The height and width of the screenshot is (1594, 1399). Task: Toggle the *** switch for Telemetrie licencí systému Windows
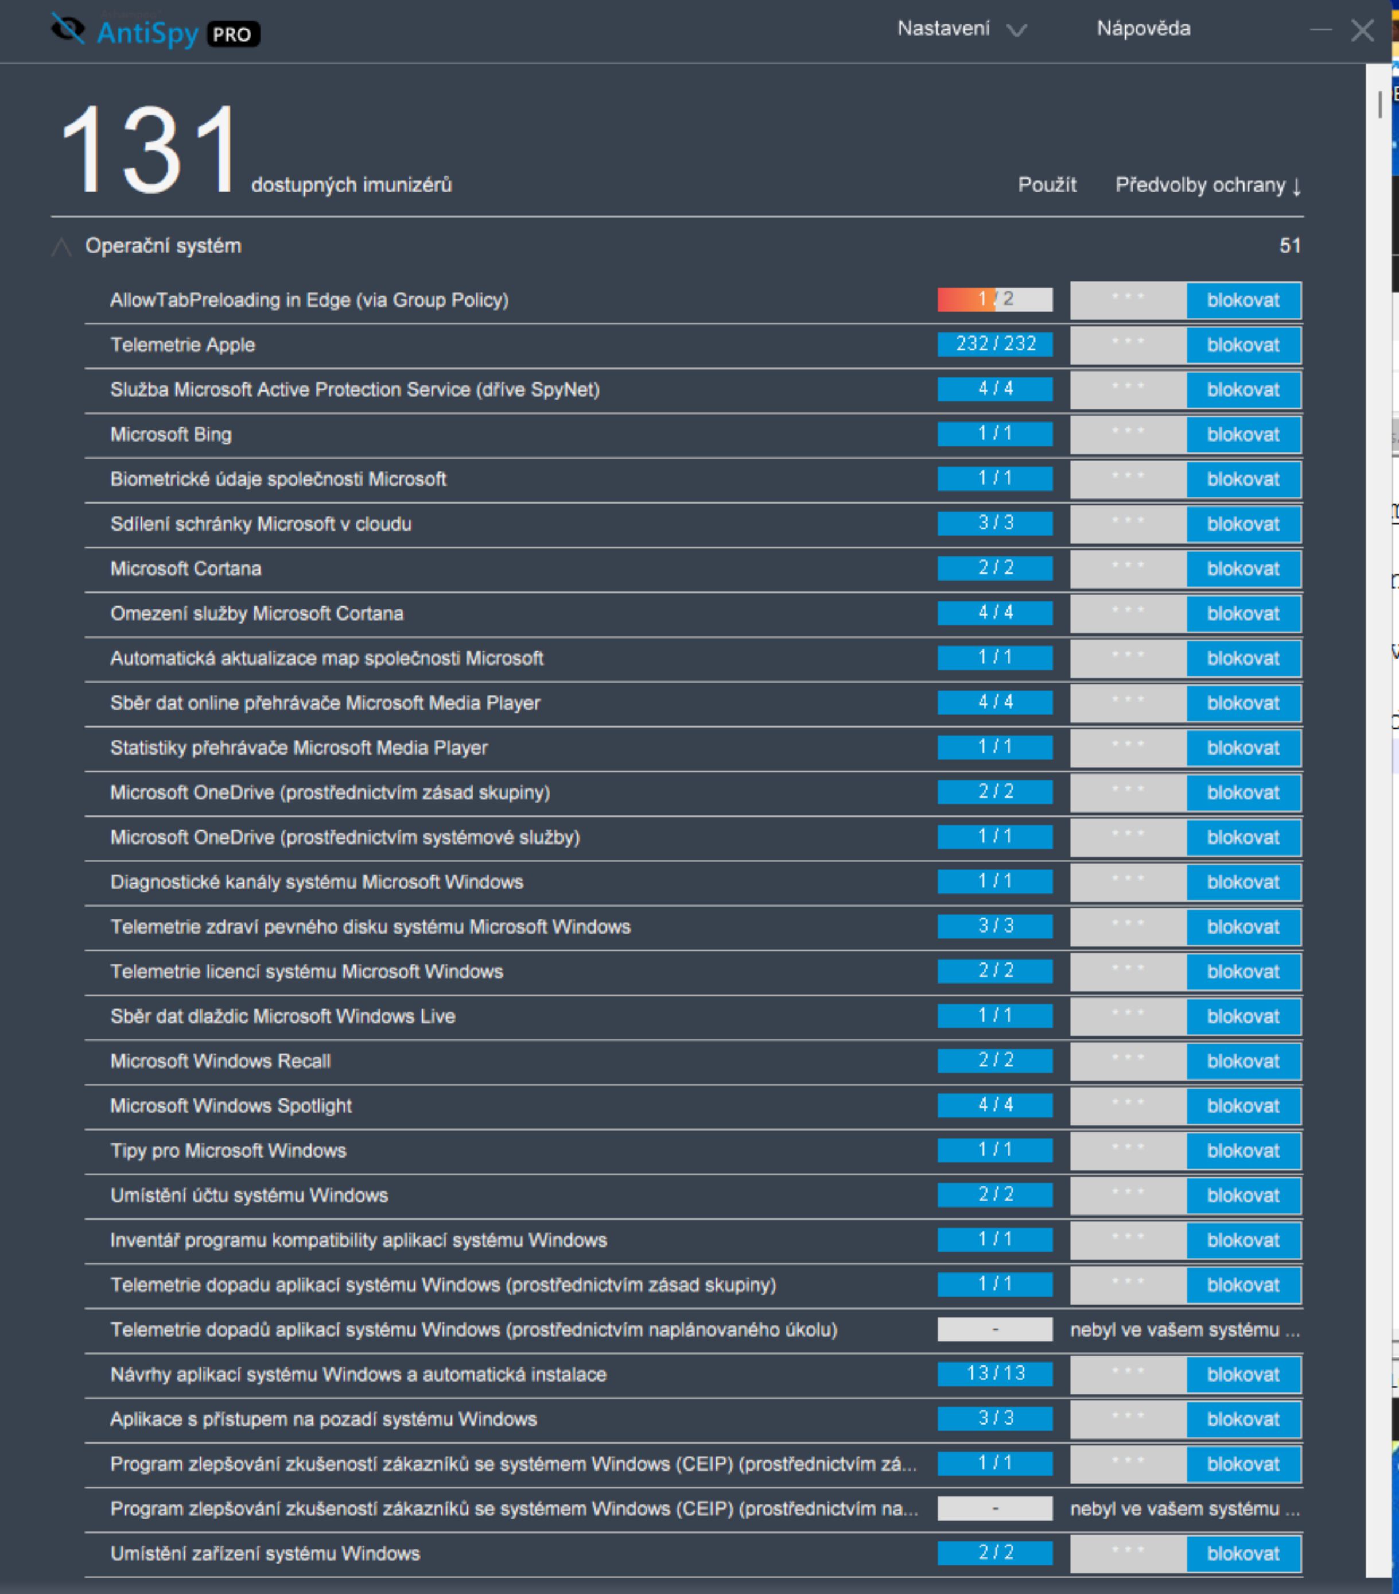coord(1128,971)
